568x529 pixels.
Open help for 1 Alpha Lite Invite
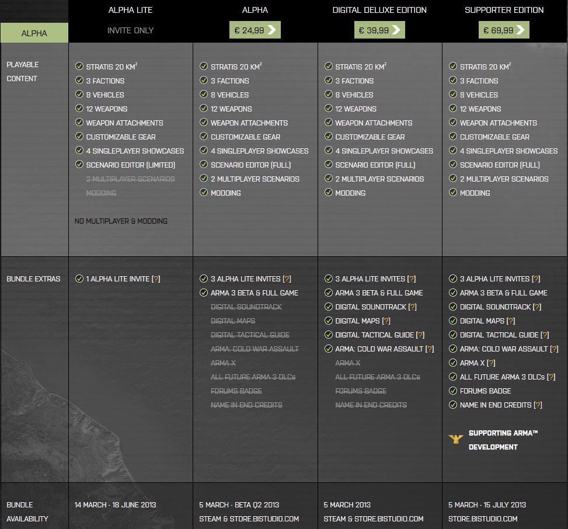coord(156,279)
